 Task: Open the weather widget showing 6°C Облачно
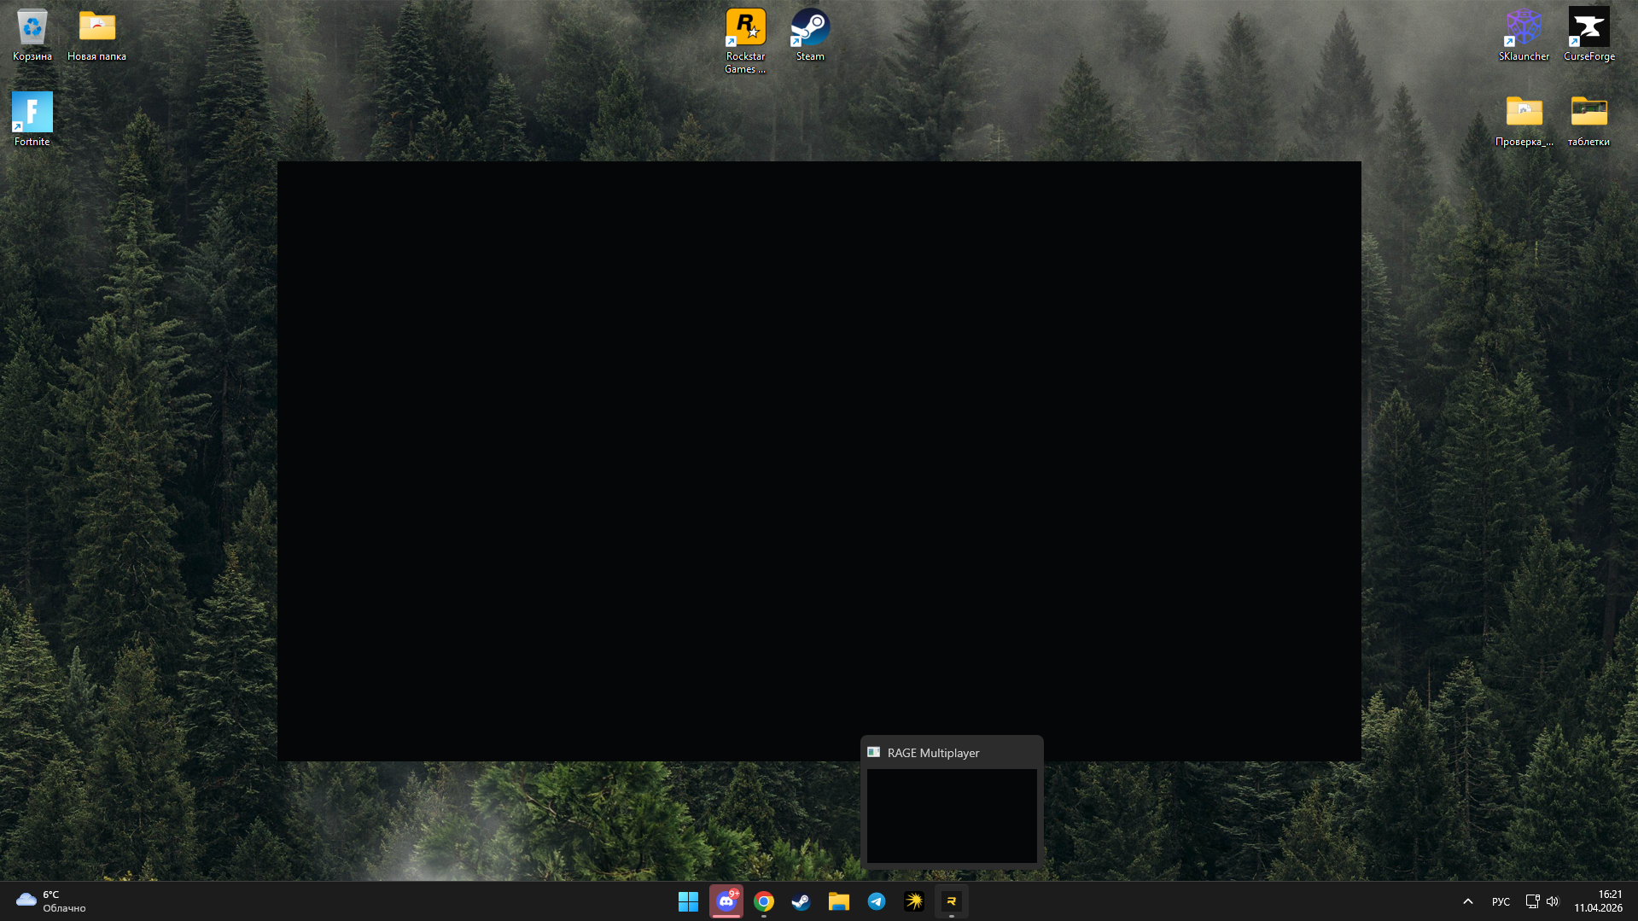tap(51, 901)
